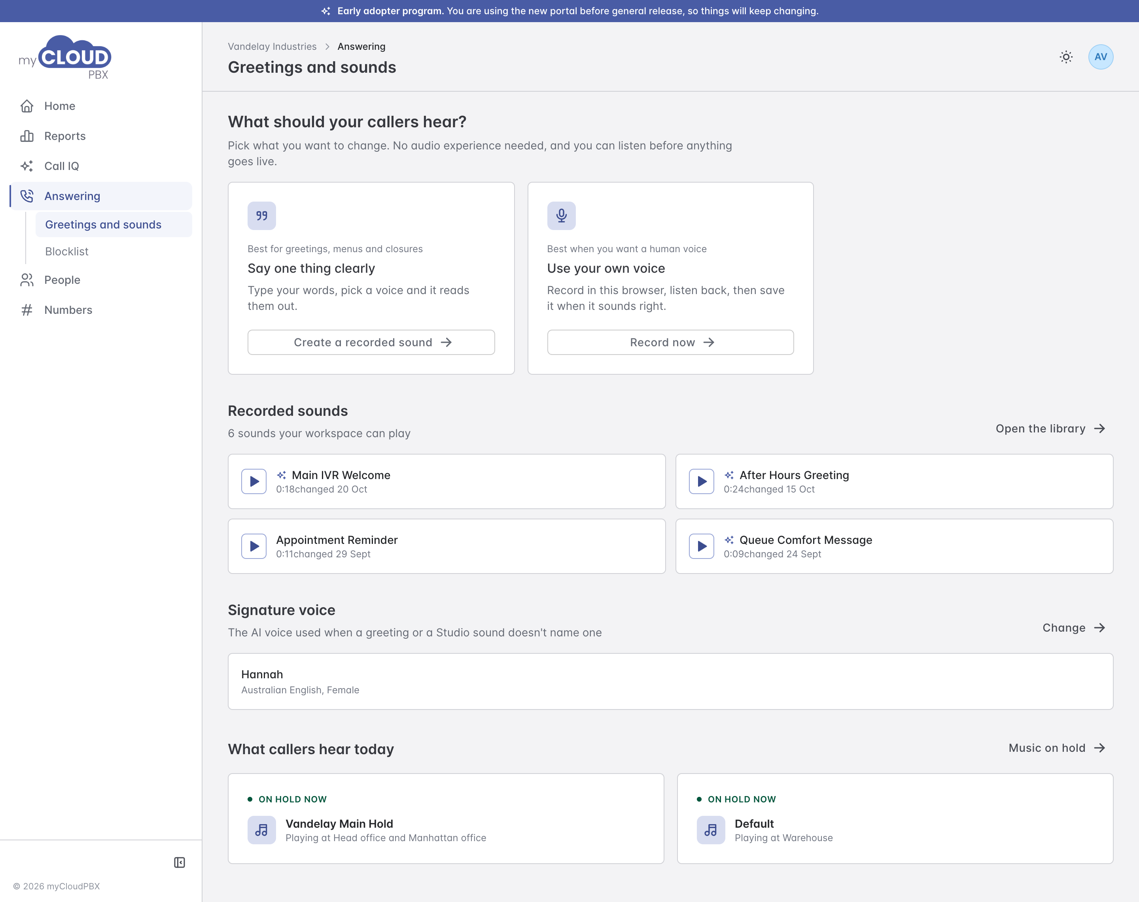Go to Numbers in the sidebar

click(101, 310)
